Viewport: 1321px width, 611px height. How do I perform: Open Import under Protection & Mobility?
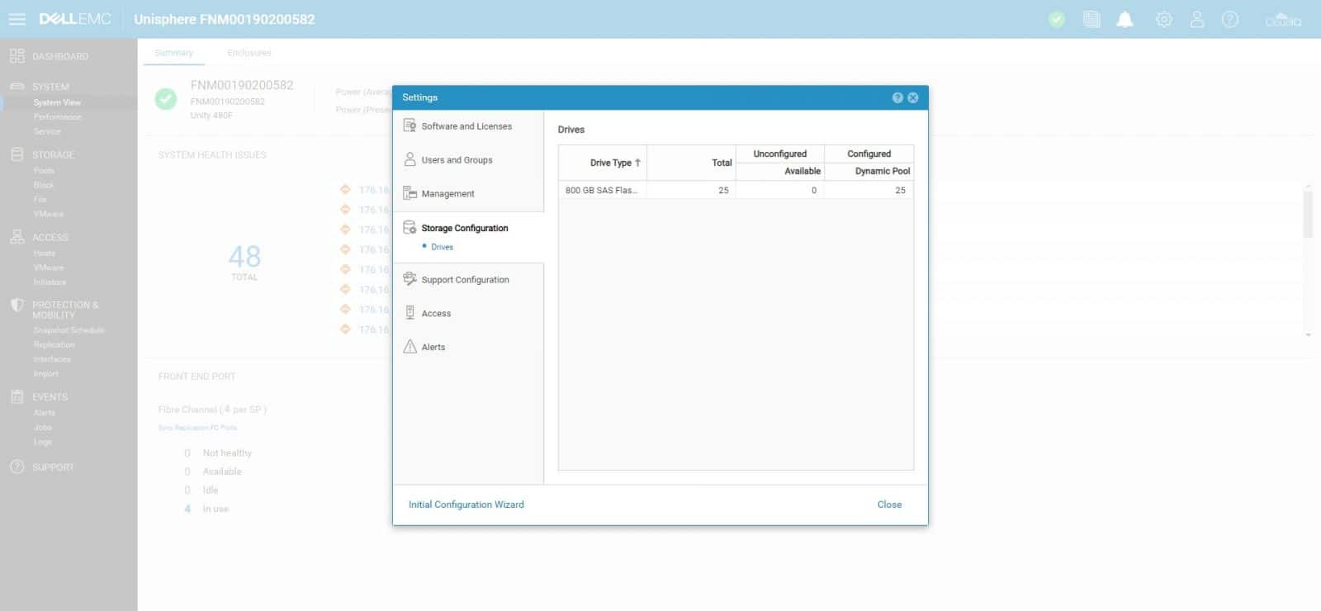click(x=45, y=374)
